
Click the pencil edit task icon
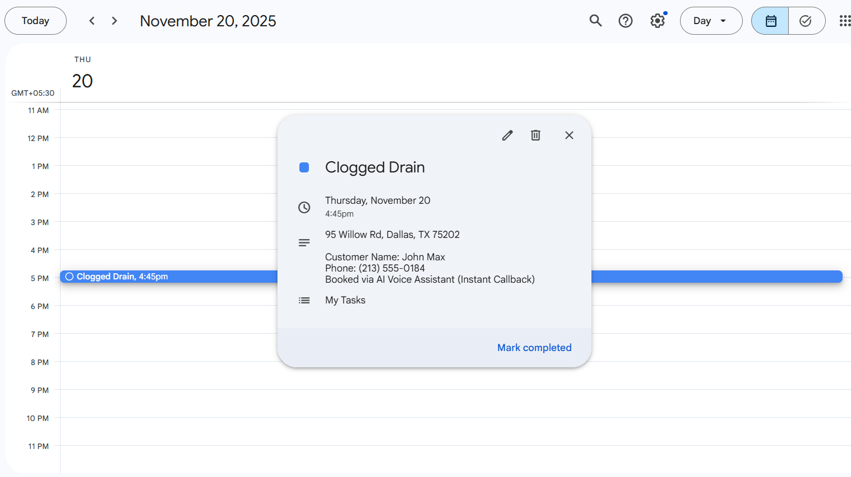507,135
